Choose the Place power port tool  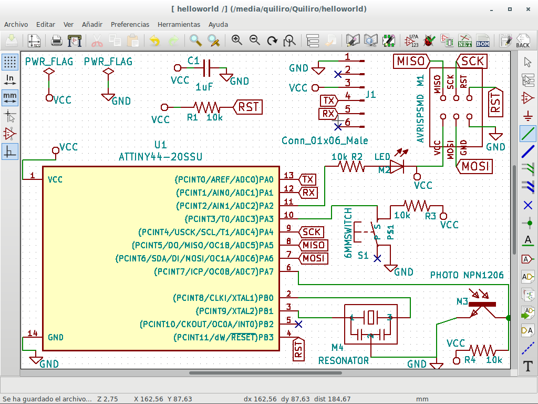(x=527, y=116)
